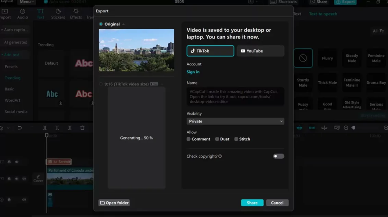
Task: Select AI generated in sidebar
Action: point(16,42)
